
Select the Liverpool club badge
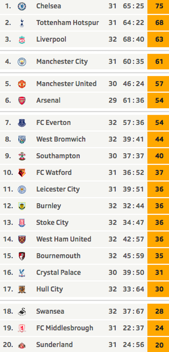pos(22,39)
